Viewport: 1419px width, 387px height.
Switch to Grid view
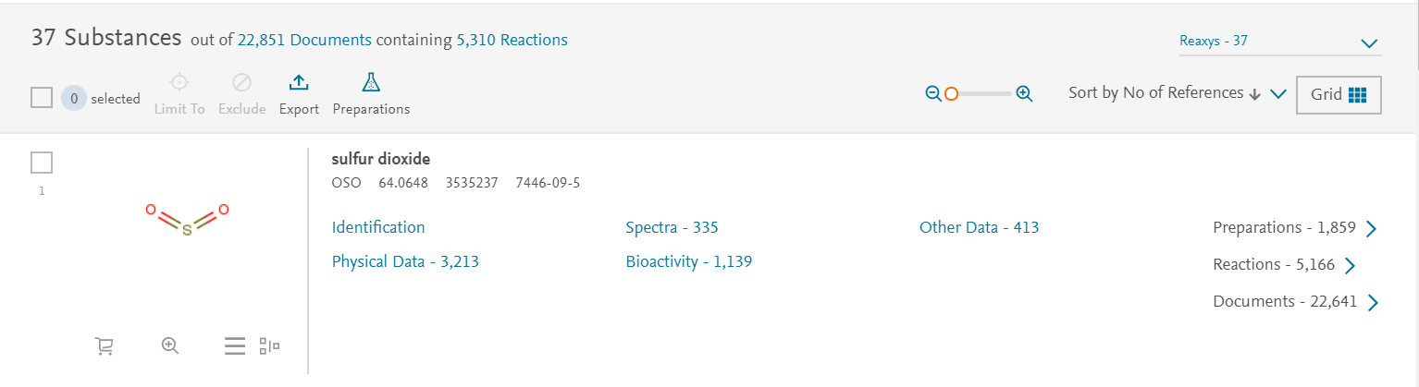[x=1339, y=94]
